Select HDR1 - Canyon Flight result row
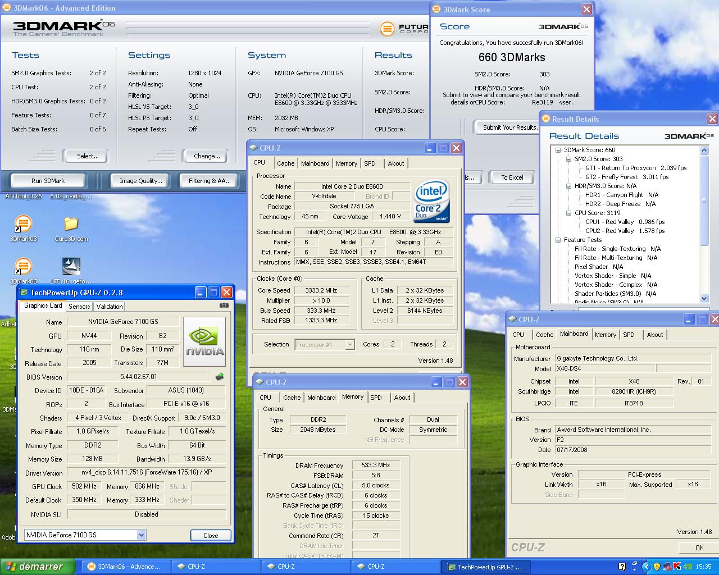 pyautogui.click(x=622, y=195)
